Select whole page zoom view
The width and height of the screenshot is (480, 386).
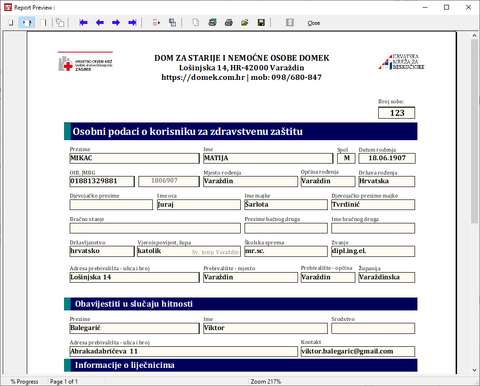click(11, 22)
